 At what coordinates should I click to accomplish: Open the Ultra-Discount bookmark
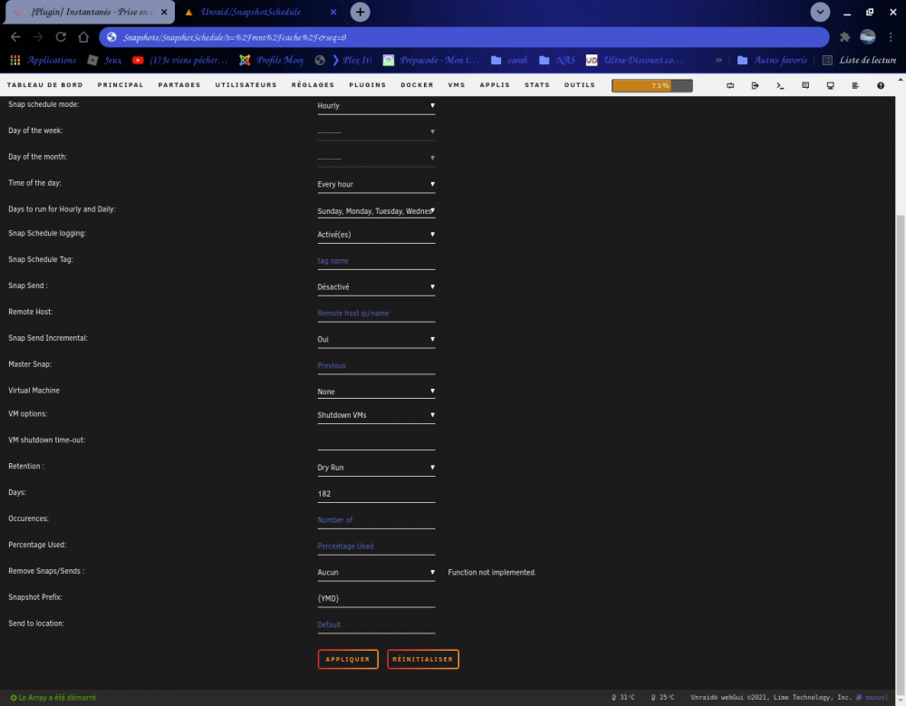[634, 60]
